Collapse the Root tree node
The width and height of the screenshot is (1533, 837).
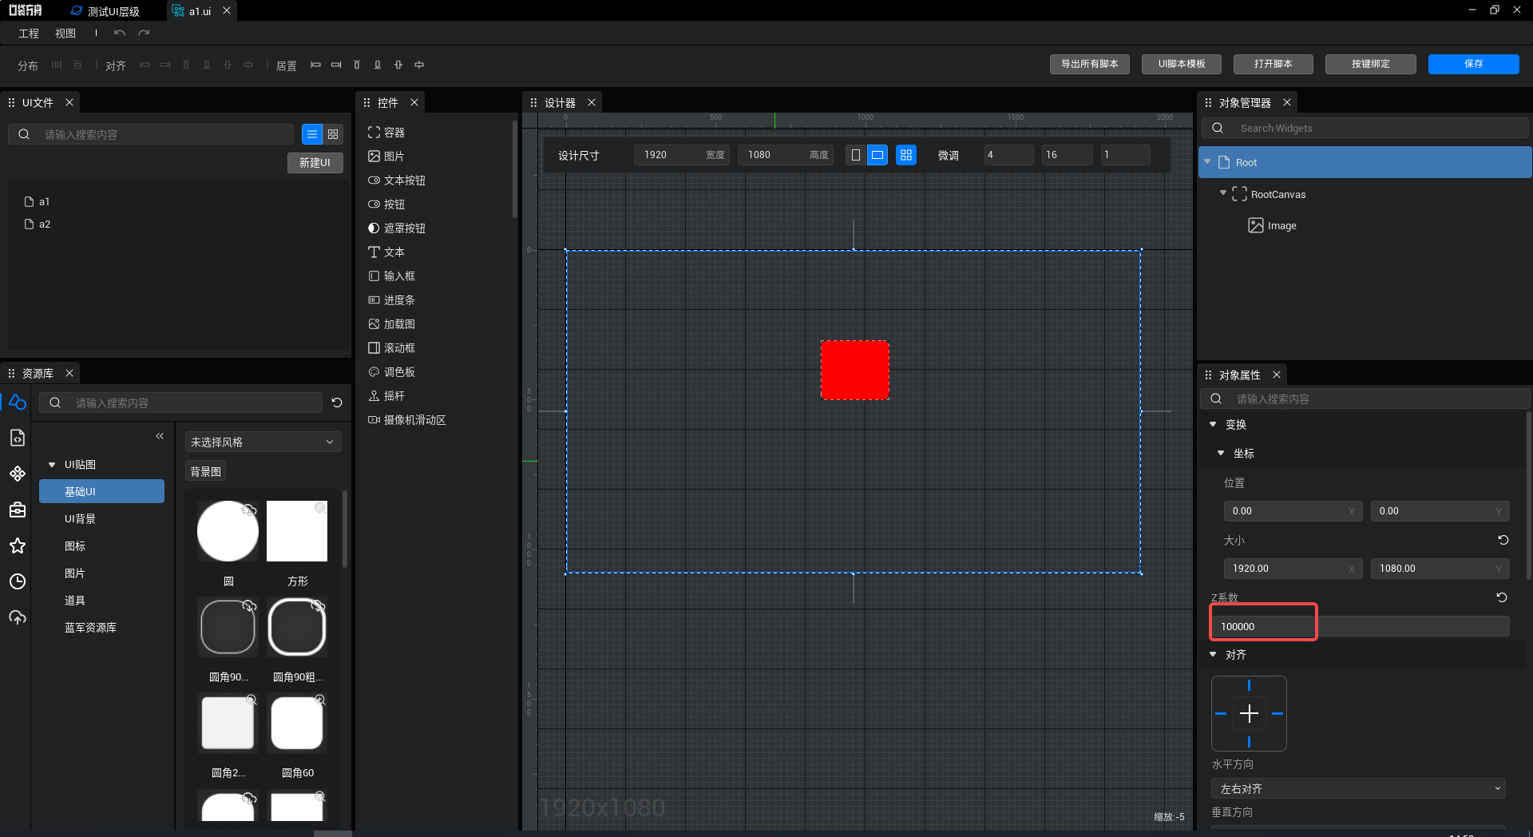tap(1207, 162)
